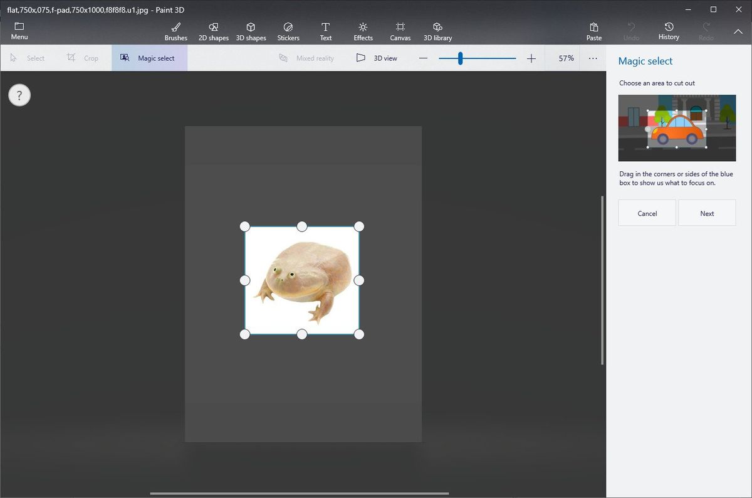This screenshot has width=752, height=498.
Task: Open the 3D shapes tools
Action: click(251, 30)
